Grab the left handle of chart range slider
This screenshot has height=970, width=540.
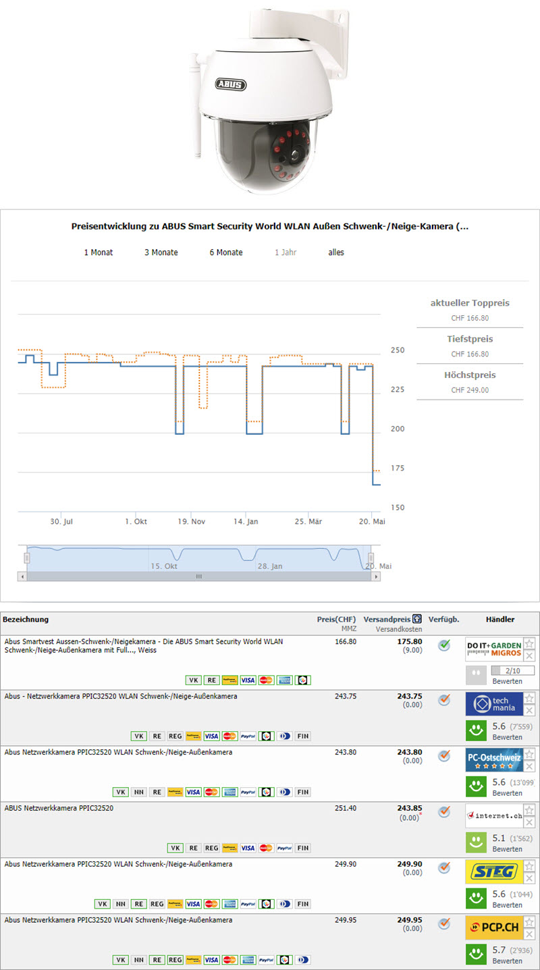[x=27, y=558]
